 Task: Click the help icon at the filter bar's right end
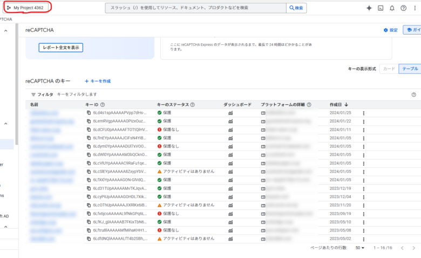click(x=414, y=94)
